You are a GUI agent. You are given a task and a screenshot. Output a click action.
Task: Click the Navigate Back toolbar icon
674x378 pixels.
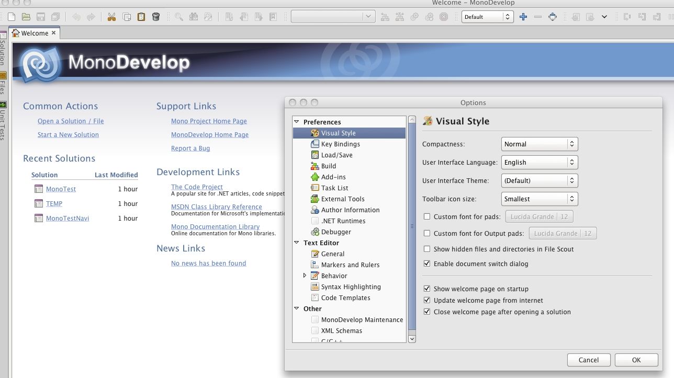pos(576,17)
